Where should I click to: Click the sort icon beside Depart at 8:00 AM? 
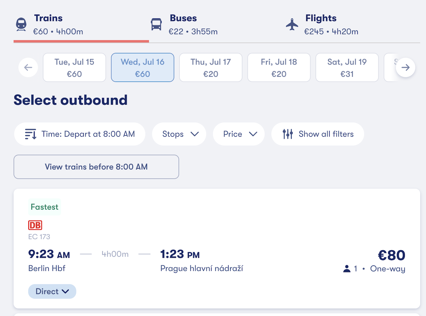(31, 134)
